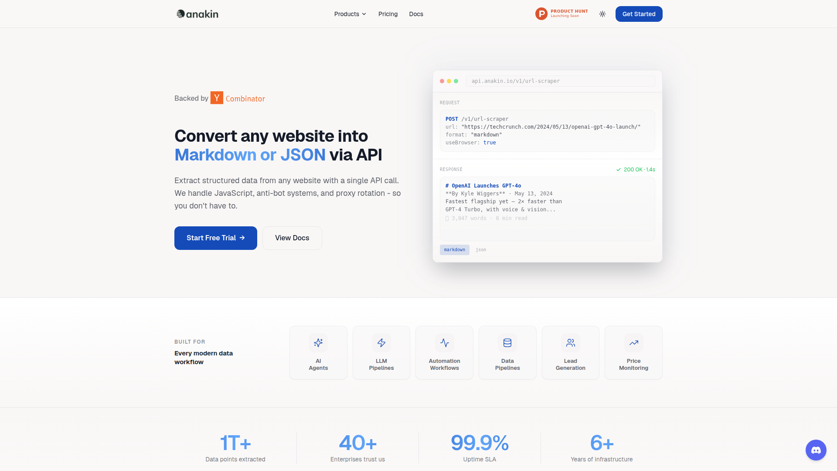837x471 pixels.
Task: Open Docs from the navigation bar
Action: pyautogui.click(x=416, y=14)
